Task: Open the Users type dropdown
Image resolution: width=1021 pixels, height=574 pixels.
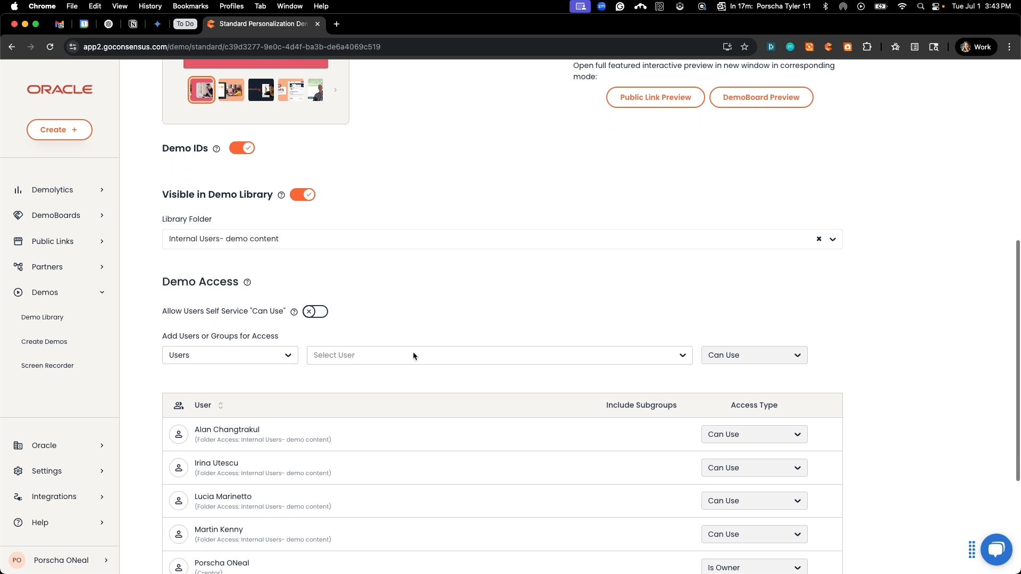Action: tap(229, 355)
